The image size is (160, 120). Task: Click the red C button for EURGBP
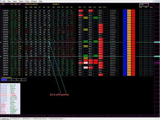133,37
